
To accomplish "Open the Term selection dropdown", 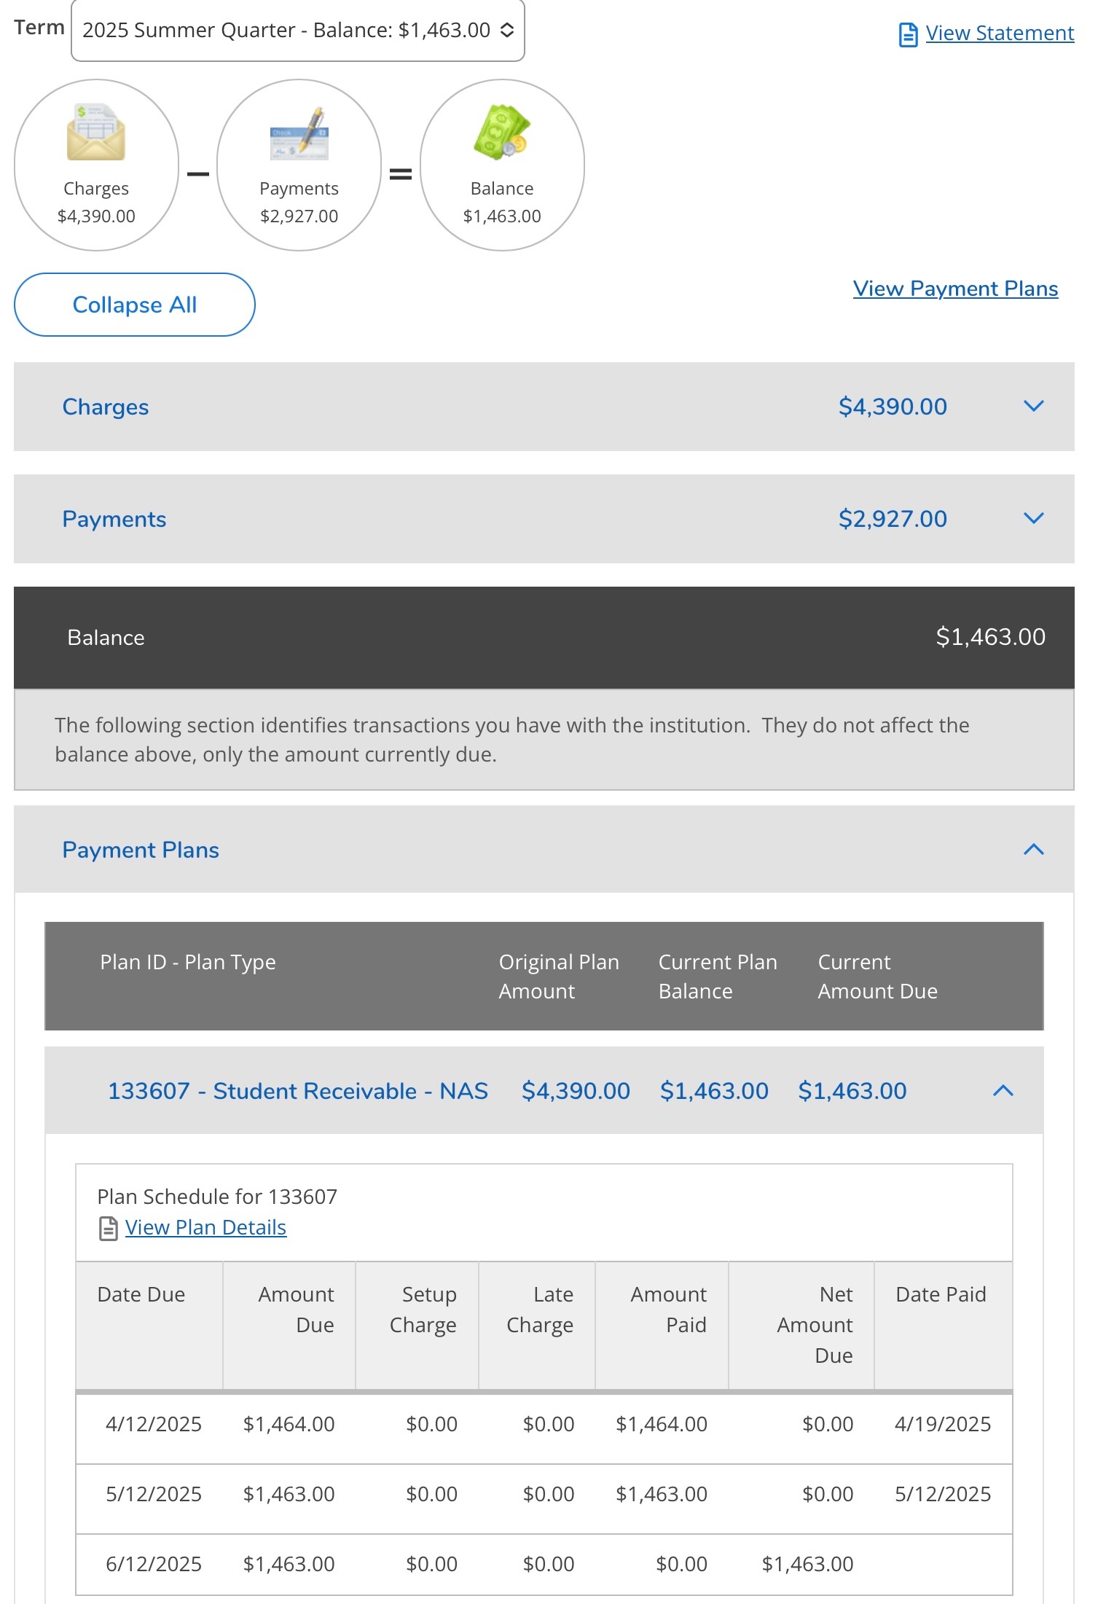I will 297,31.
